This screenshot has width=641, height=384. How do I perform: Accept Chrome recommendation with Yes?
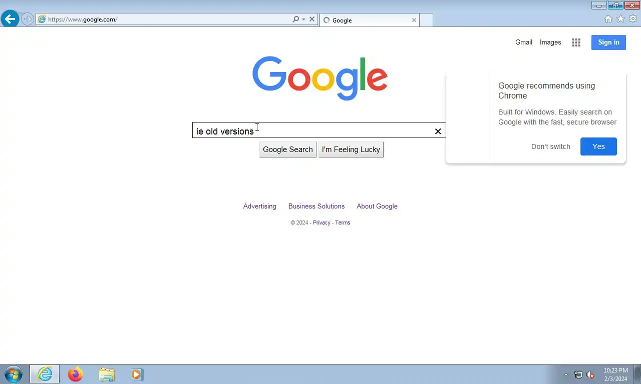[598, 146]
